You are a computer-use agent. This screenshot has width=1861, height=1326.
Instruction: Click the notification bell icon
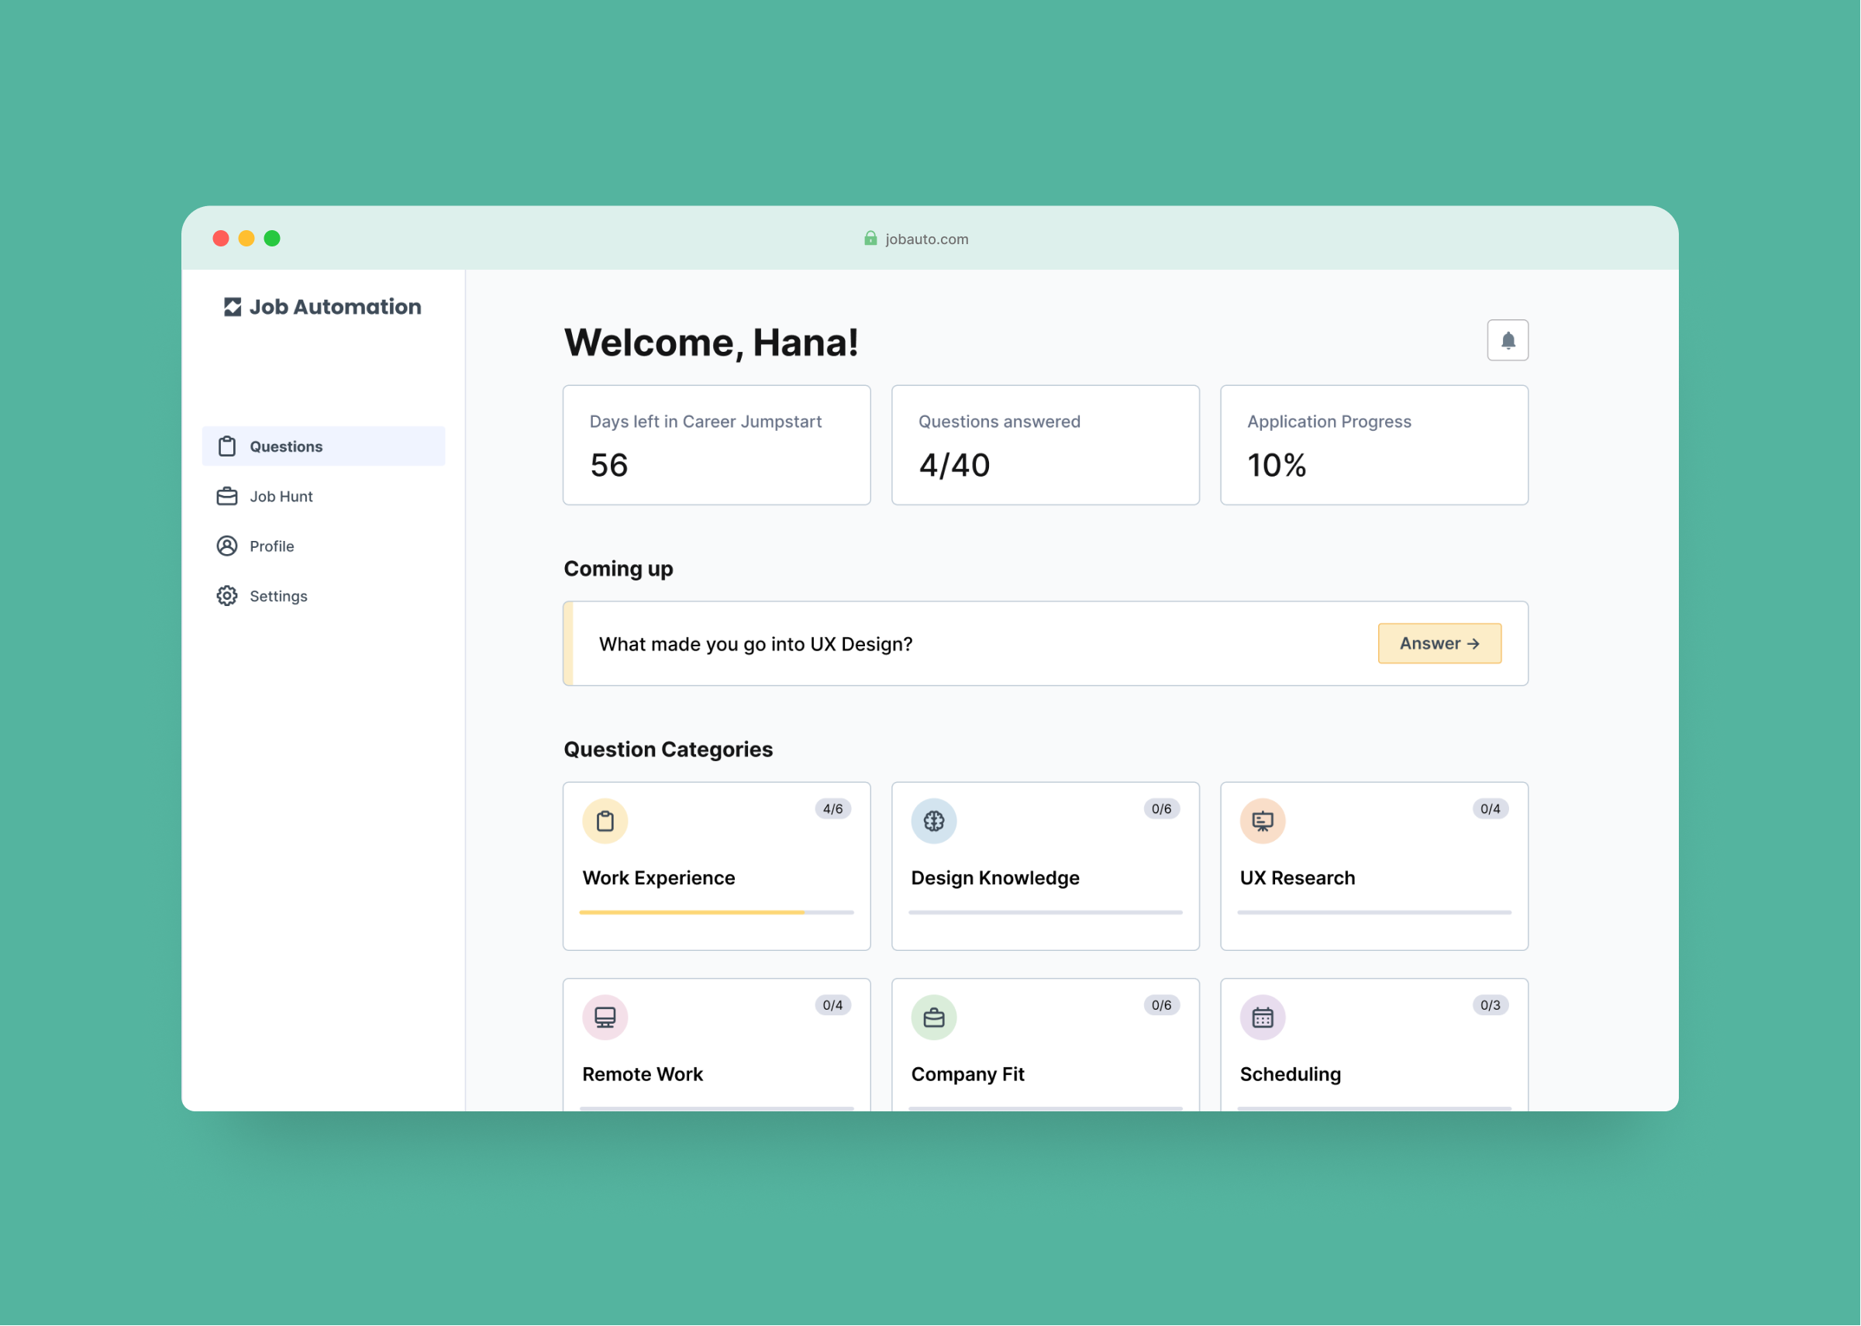click(1507, 340)
